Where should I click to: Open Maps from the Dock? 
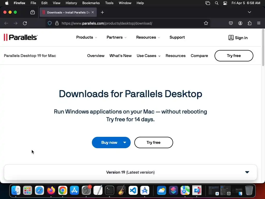185,190
